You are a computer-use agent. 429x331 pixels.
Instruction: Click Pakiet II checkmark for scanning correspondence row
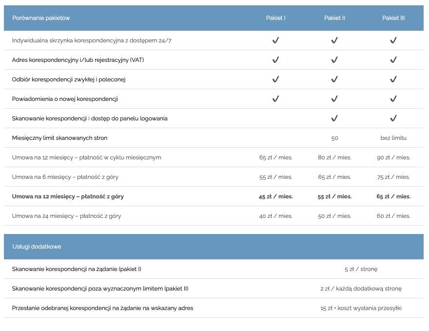point(334,118)
